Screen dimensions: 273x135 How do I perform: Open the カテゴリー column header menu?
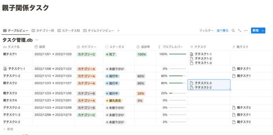click(x=86, y=47)
